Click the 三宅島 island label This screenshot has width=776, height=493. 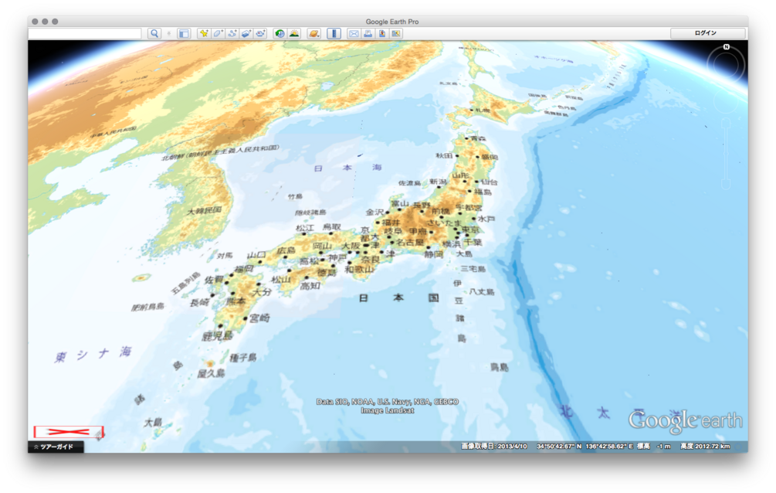pos(473,269)
